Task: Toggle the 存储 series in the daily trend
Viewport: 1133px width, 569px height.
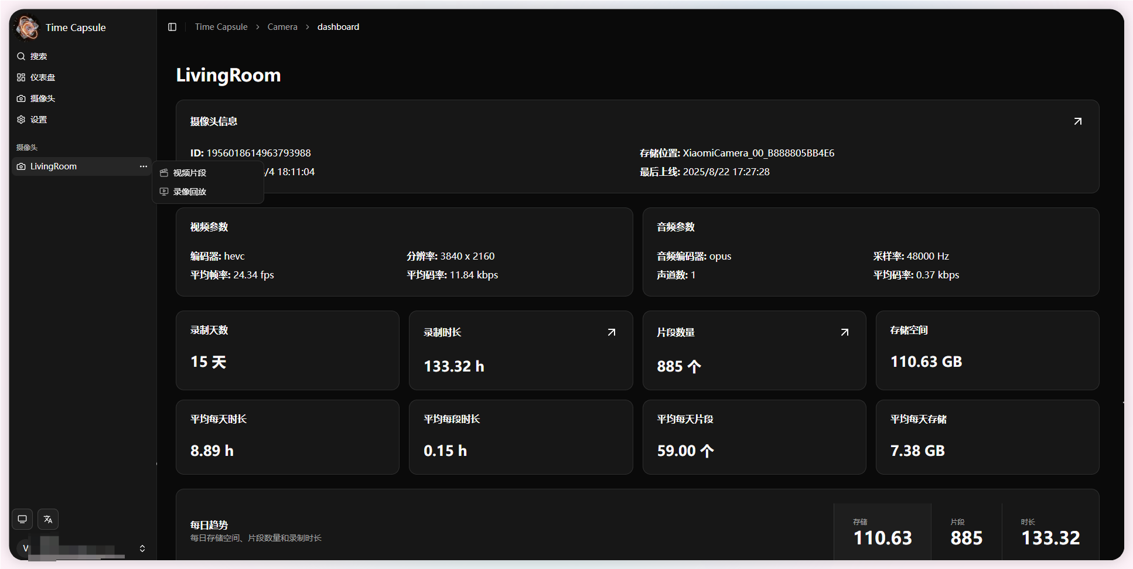Action: pos(882,531)
